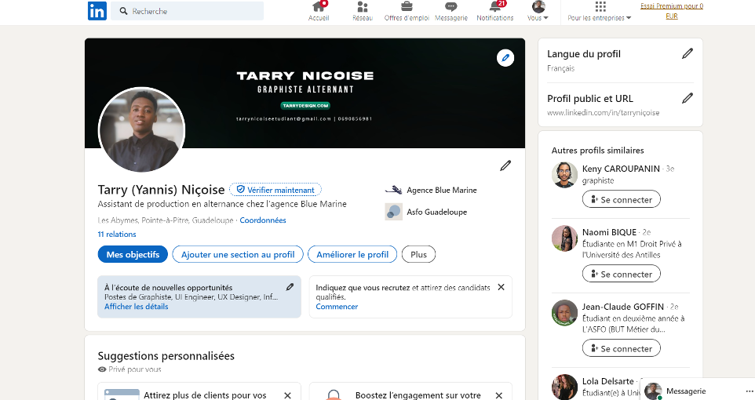Edit profile intro with pencil icon
755x400 pixels.
505,165
